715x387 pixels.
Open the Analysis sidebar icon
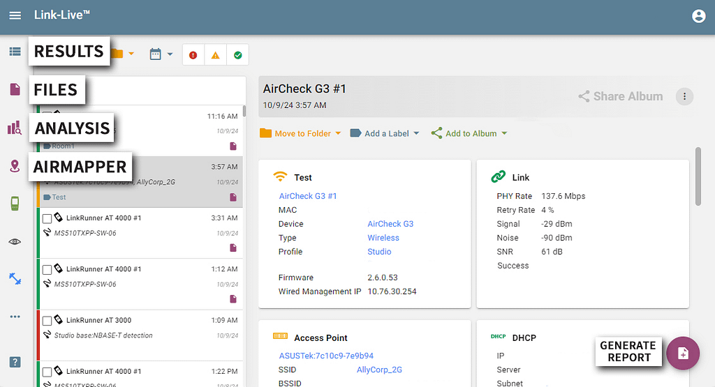click(15, 128)
